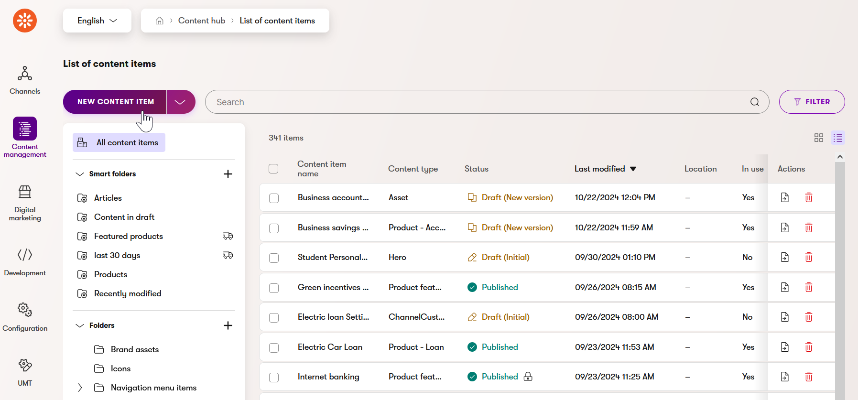Open the Internet banking content item
858x400 pixels.
[328, 377]
